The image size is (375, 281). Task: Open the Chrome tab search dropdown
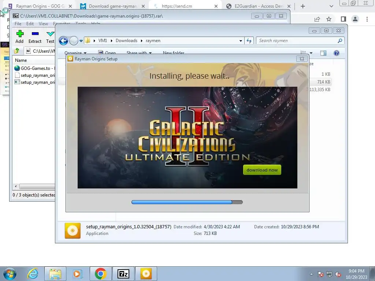(x=331, y=6)
